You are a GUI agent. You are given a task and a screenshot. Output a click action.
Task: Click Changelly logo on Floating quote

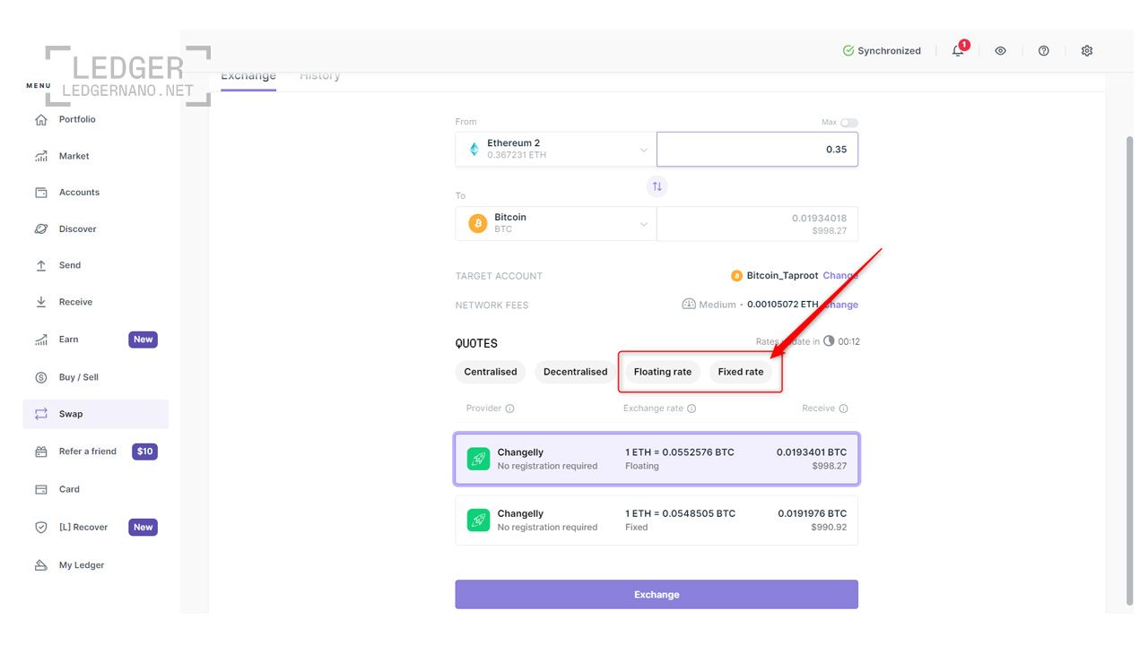pos(479,459)
